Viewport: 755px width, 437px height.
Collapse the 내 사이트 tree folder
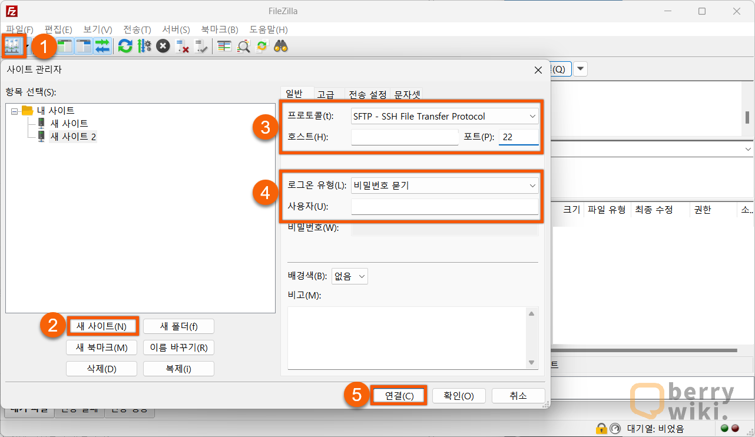pos(14,111)
